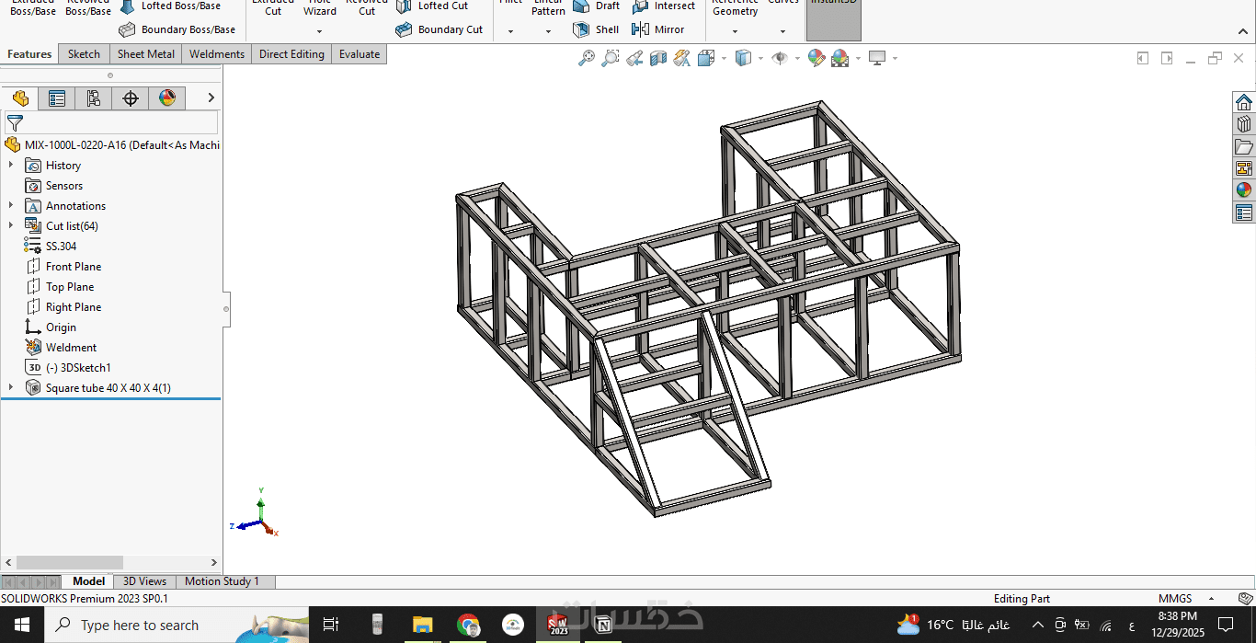Open Appearances tab in the task pane
The image size is (1256, 643).
[1244, 190]
